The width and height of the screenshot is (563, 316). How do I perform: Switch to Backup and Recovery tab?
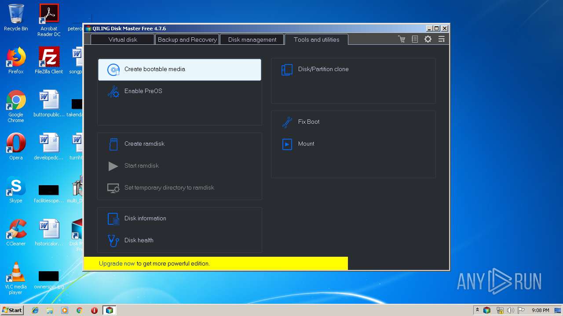187,39
